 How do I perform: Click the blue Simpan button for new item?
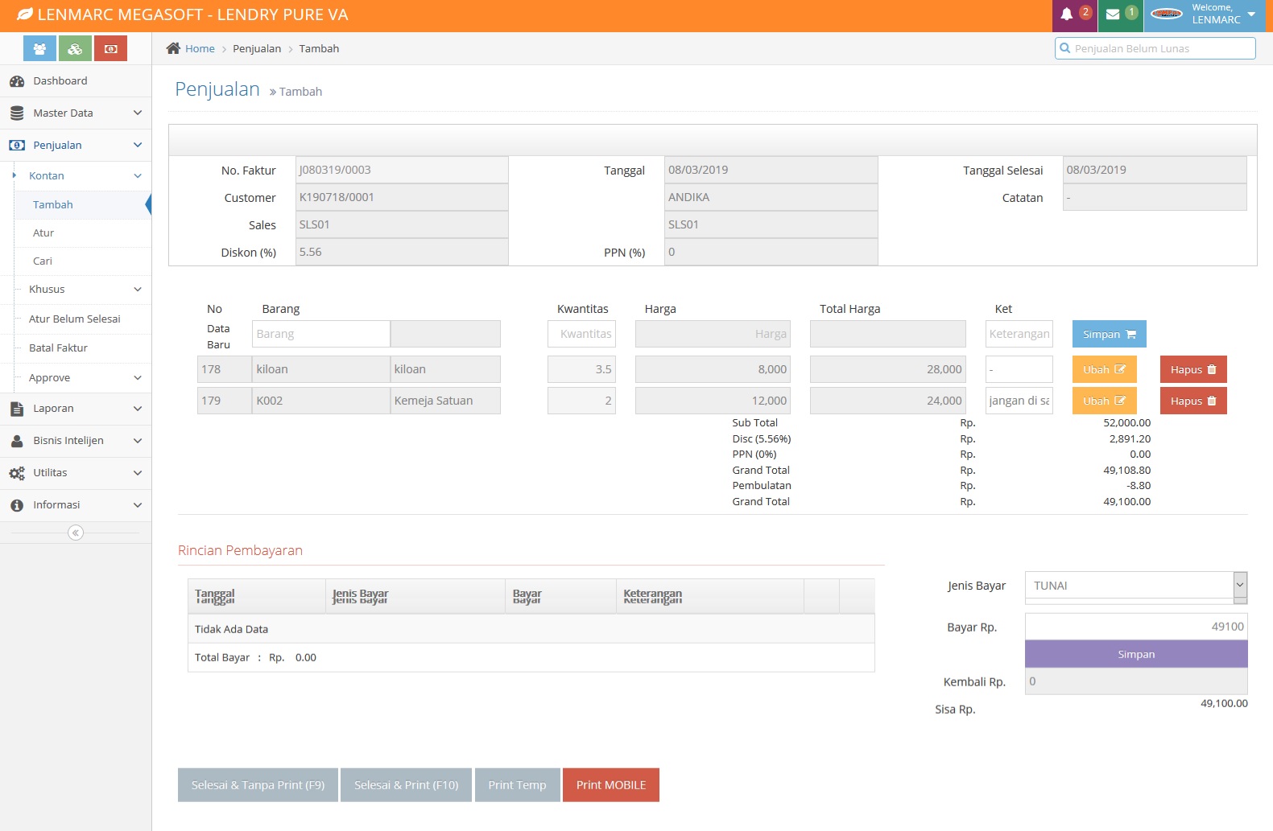pyautogui.click(x=1109, y=334)
